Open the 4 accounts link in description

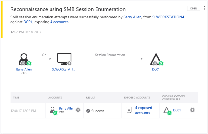pos(59,22)
